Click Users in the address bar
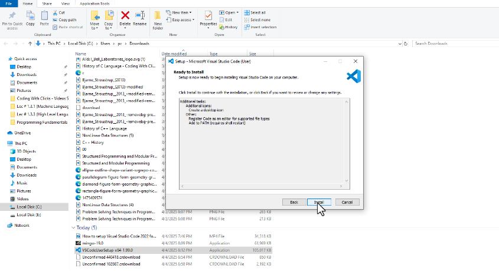Image resolution: width=499 pixels, height=271 pixels. (105, 44)
